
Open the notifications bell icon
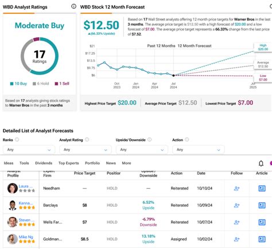tap(261, 163)
